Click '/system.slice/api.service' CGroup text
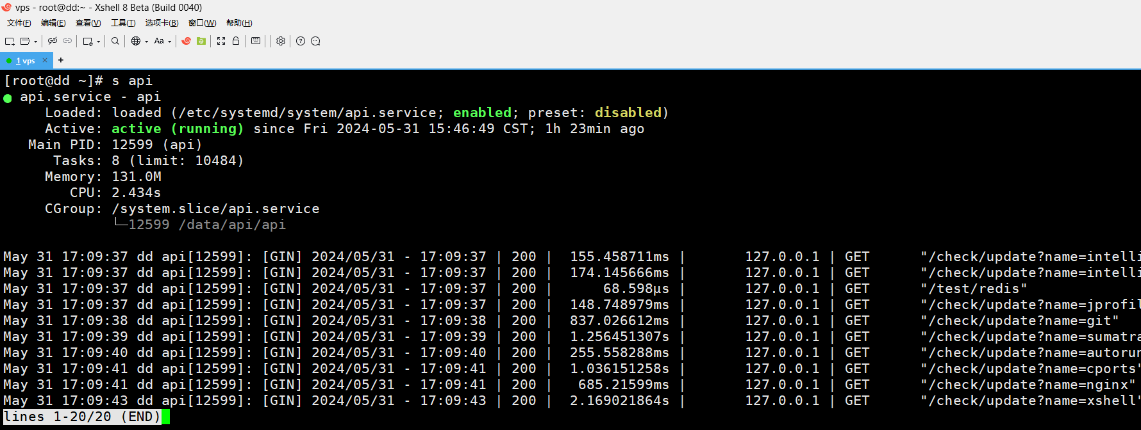 tap(215, 209)
